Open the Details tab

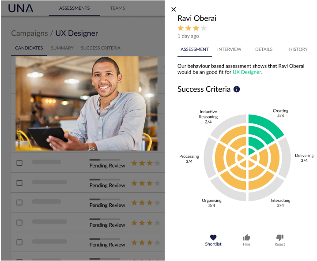pos(264,49)
